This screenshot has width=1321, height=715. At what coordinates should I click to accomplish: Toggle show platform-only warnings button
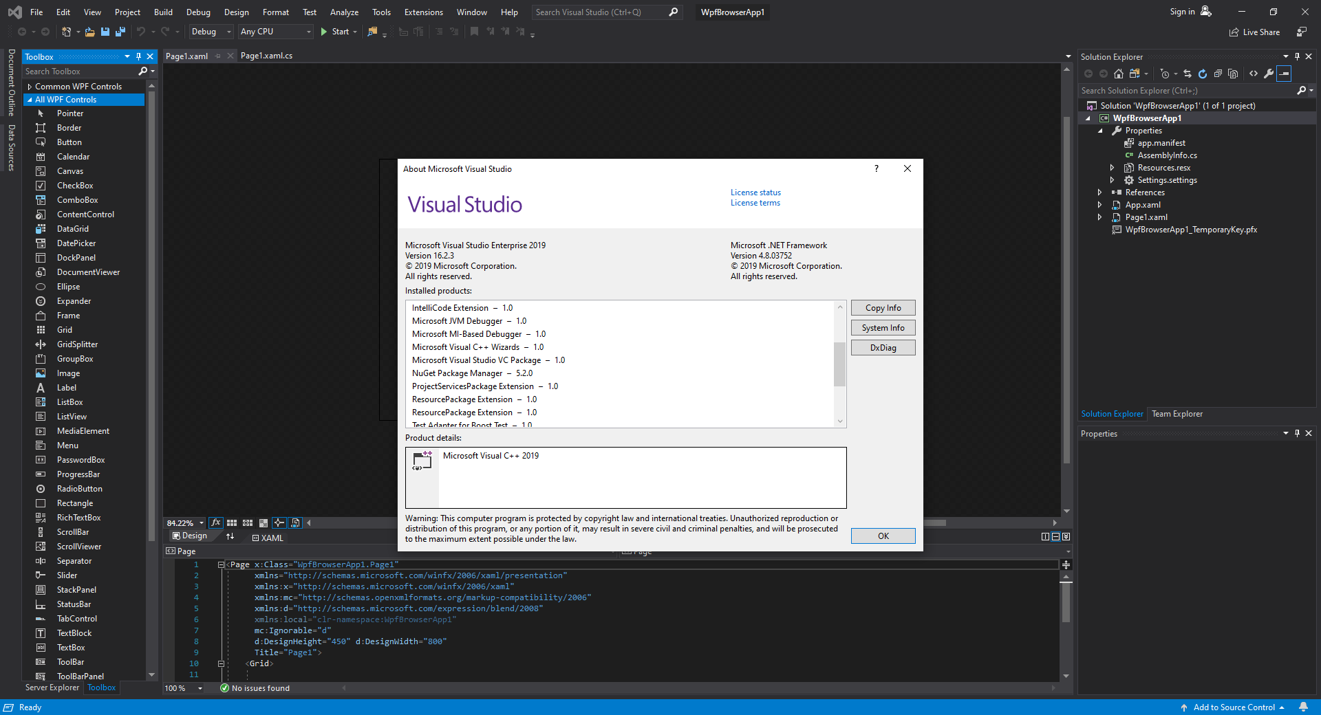(x=295, y=522)
